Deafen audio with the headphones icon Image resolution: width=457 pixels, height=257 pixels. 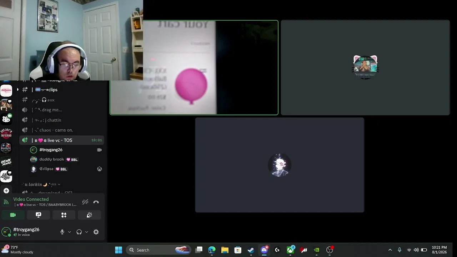(79, 232)
